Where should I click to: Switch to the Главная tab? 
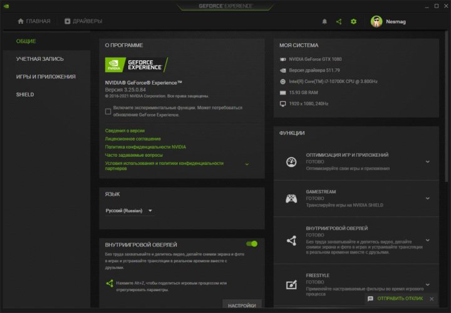point(34,21)
